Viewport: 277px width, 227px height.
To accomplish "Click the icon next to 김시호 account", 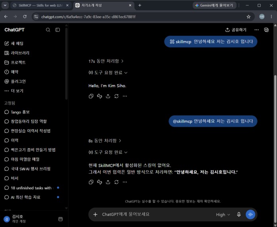I will tap(60, 219).
